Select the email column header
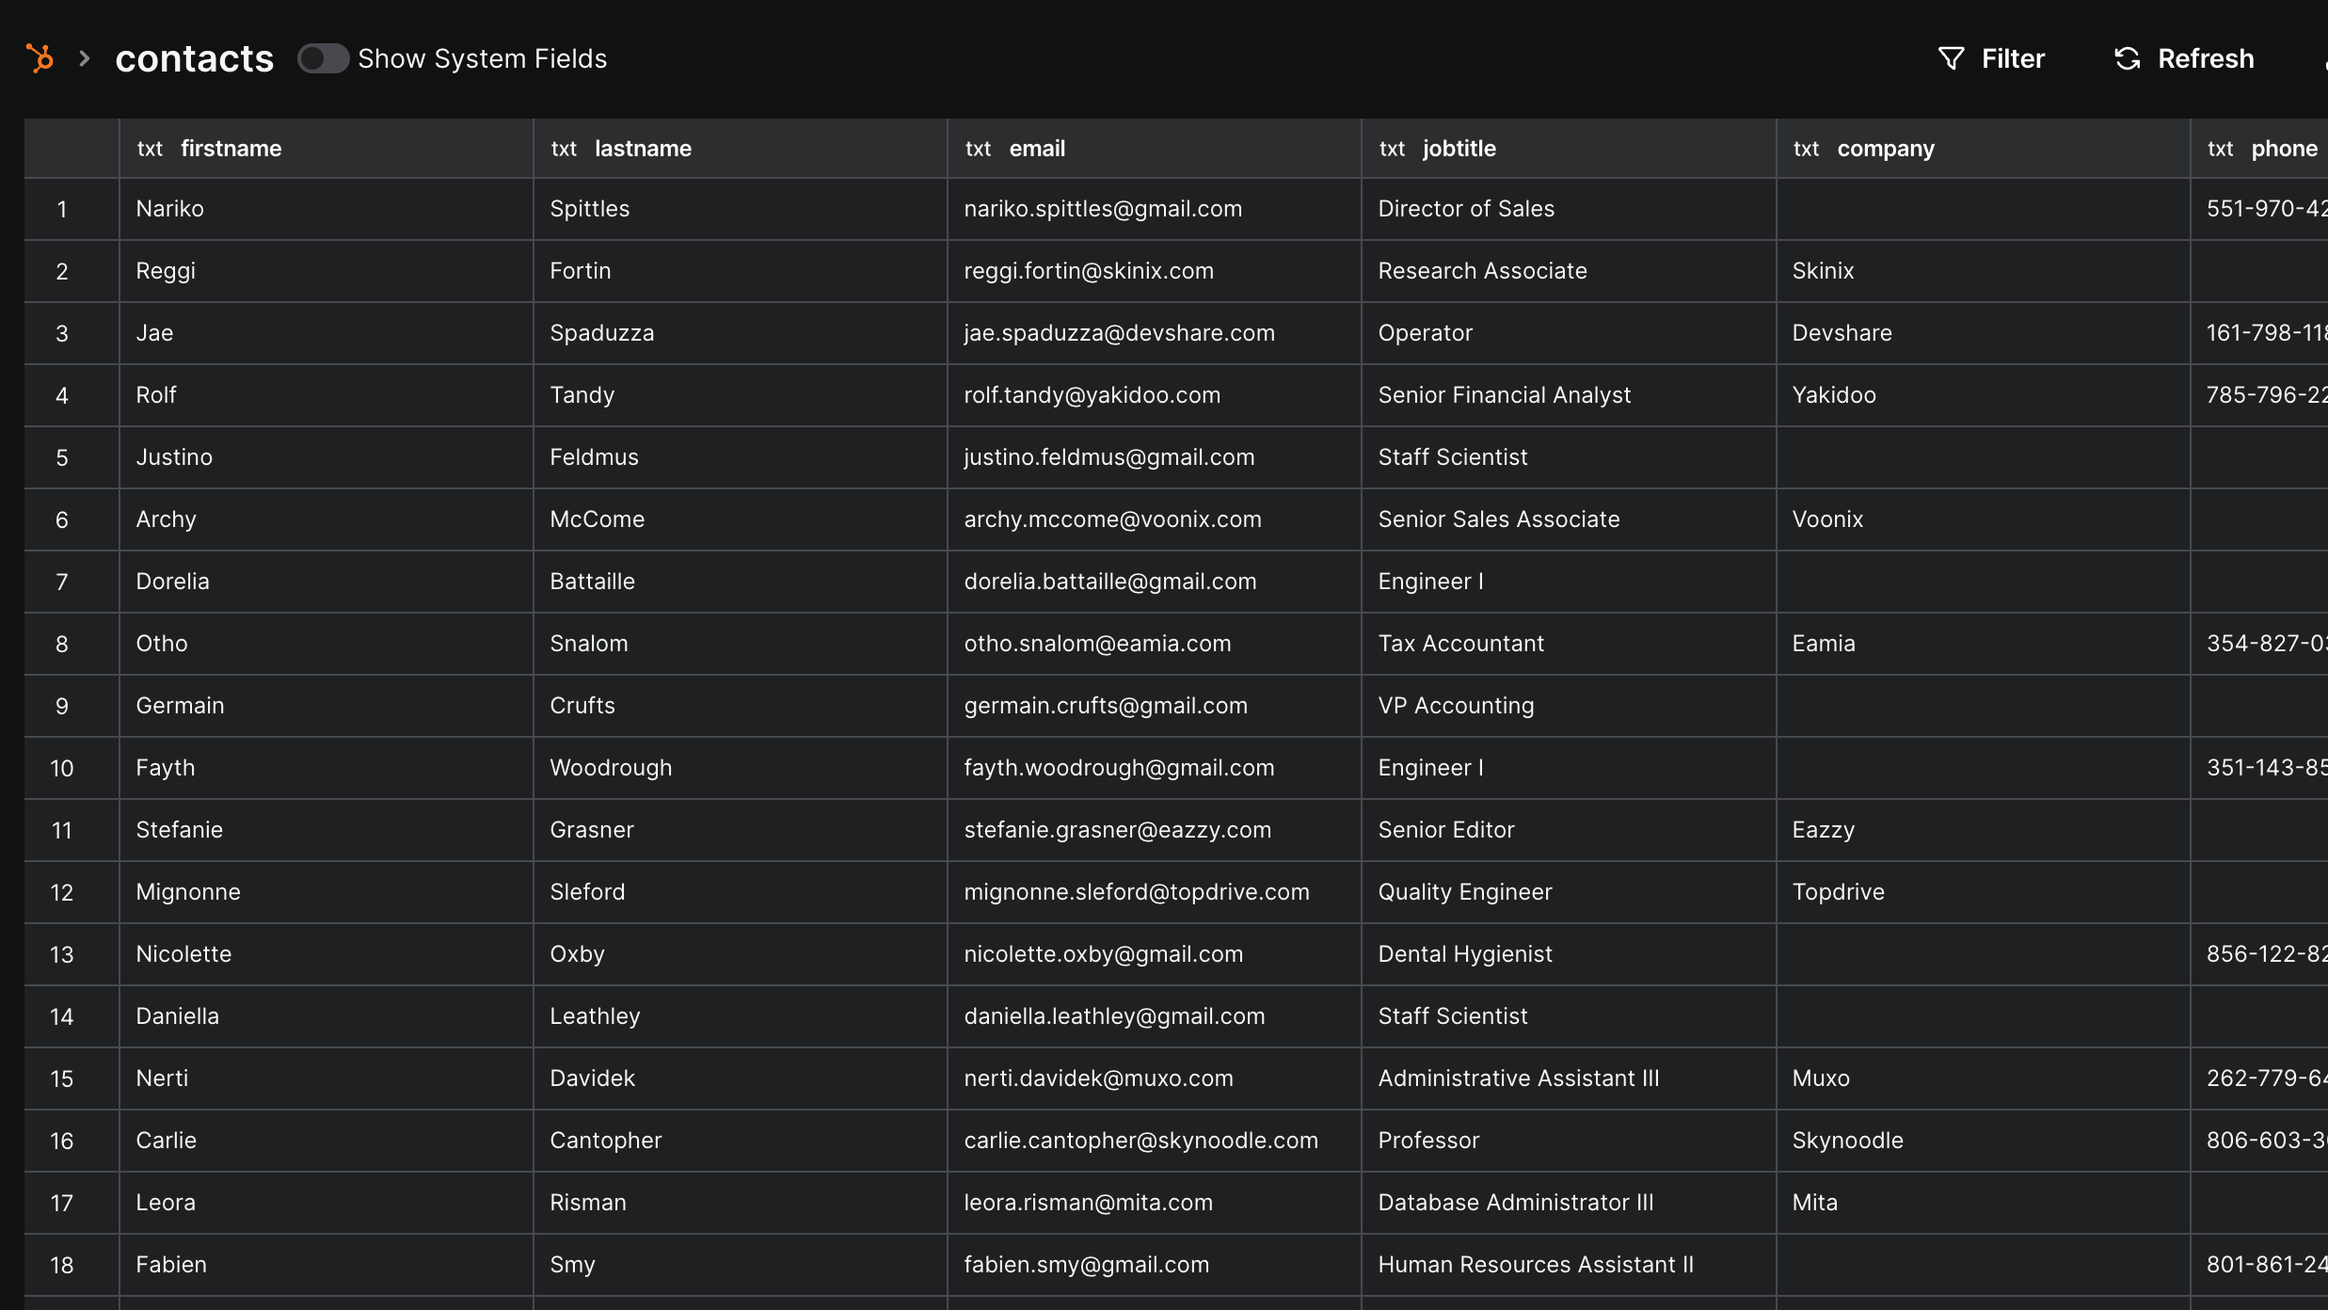Image resolution: width=2328 pixels, height=1310 pixels. click(1037, 149)
